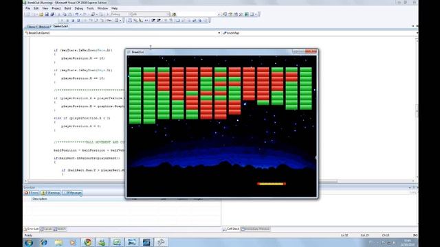Click the Visual C# taskbar icon

tap(117, 242)
